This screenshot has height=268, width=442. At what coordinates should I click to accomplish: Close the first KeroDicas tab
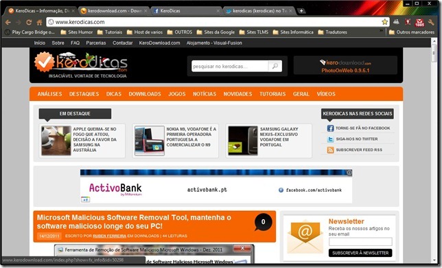click(x=73, y=11)
